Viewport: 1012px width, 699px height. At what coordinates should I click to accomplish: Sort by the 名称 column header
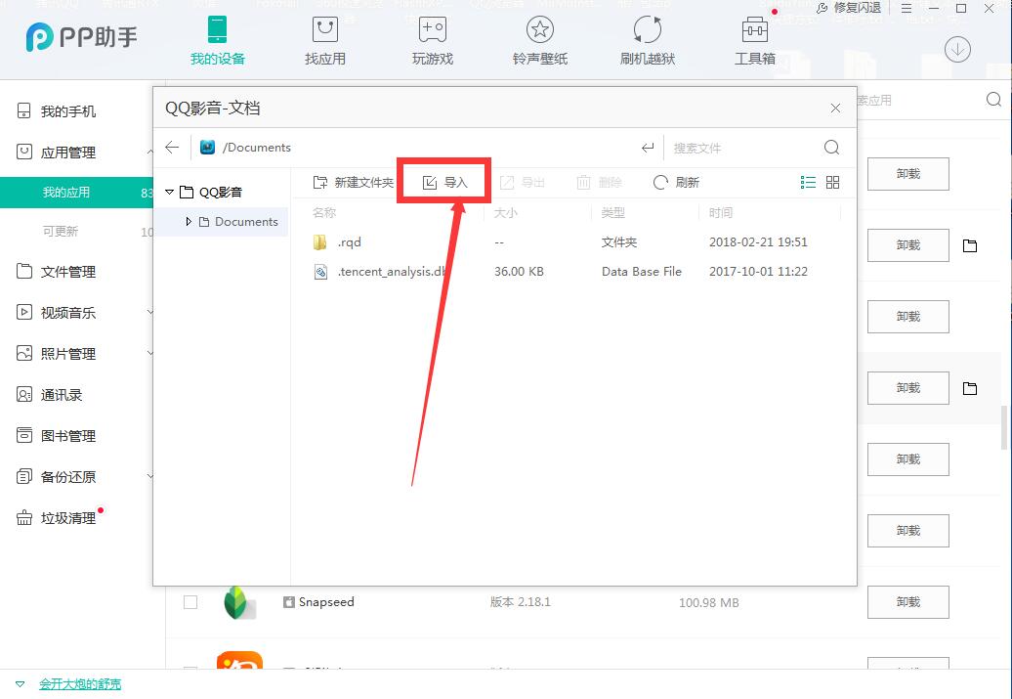[x=324, y=212]
